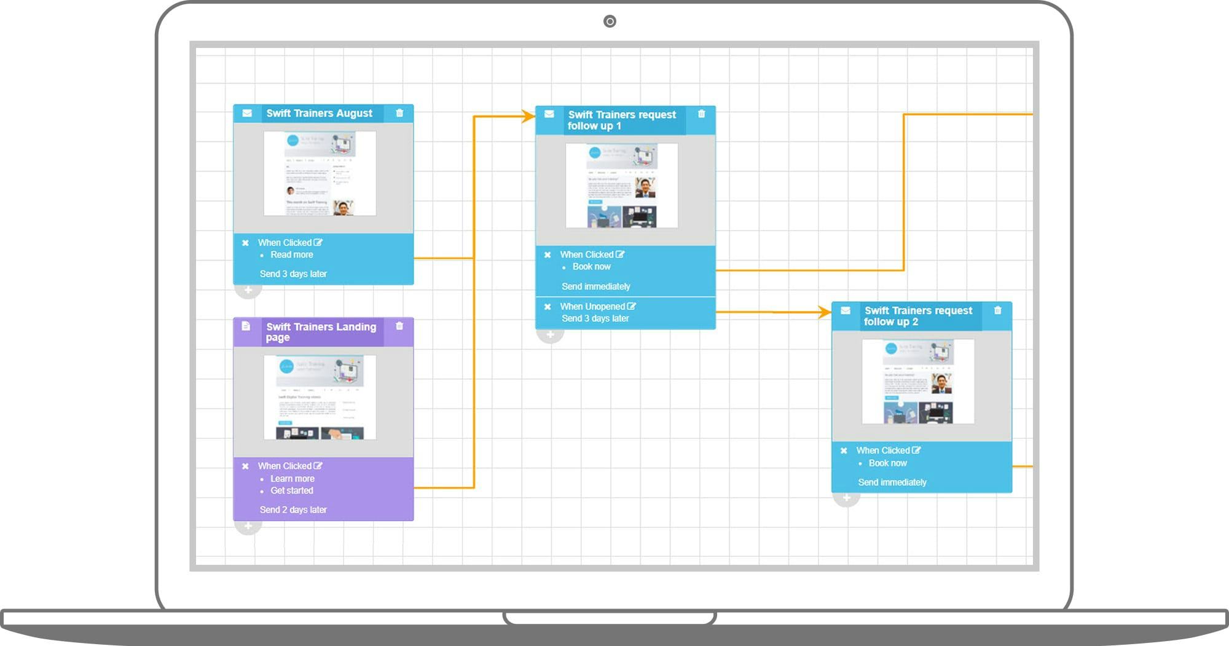Screen dimensions: 1229x646
Task: Click the envelope icon on follow up 2
Action: coord(845,311)
